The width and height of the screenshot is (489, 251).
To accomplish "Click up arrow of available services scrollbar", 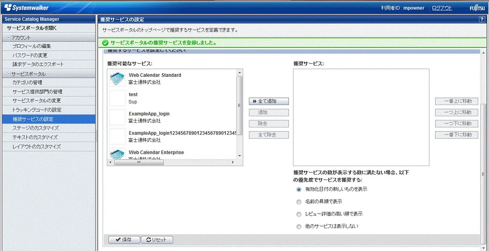I will pos(240,72).
